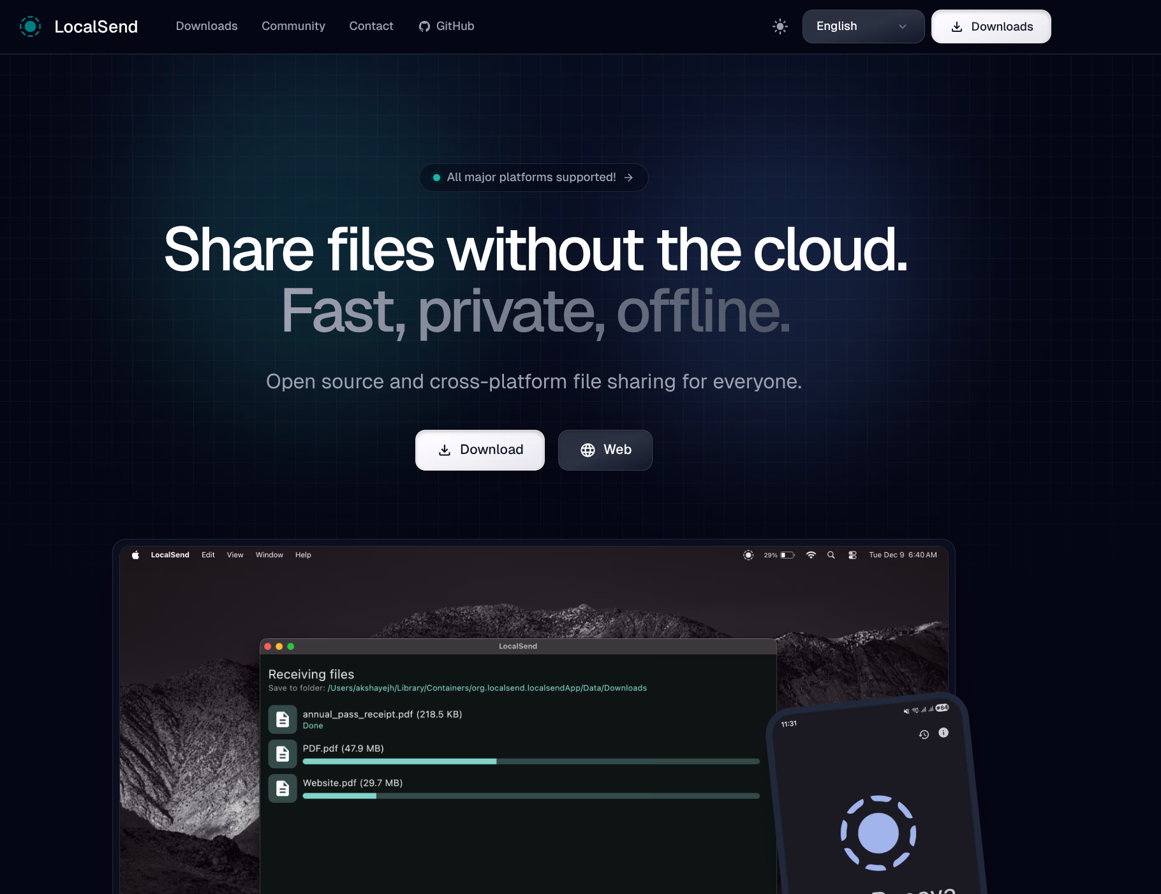Open the save folder path link
Screen dimensions: 1161x894
[487, 688]
